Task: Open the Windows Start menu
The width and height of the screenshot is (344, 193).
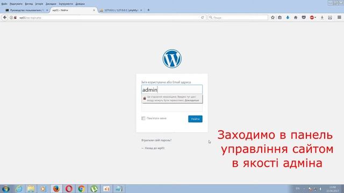Action: pyautogui.click(x=6, y=189)
